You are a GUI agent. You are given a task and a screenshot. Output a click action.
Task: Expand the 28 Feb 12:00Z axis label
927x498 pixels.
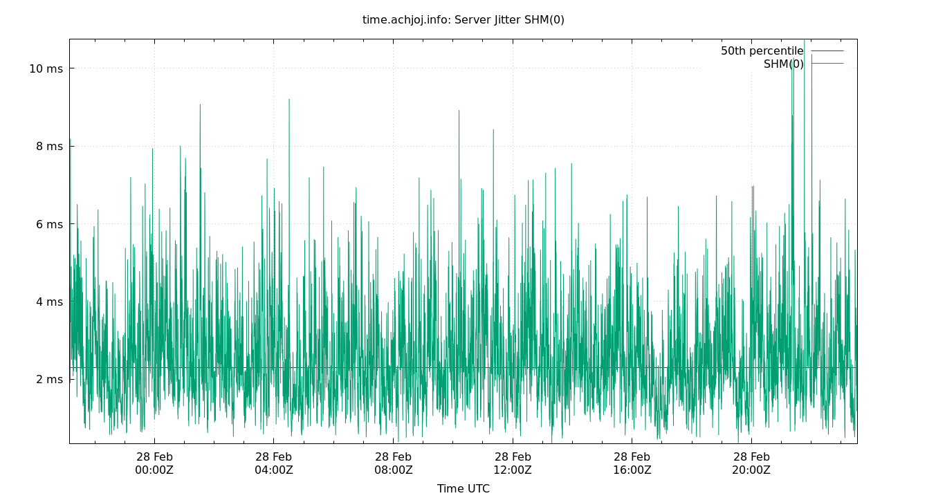click(x=512, y=462)
